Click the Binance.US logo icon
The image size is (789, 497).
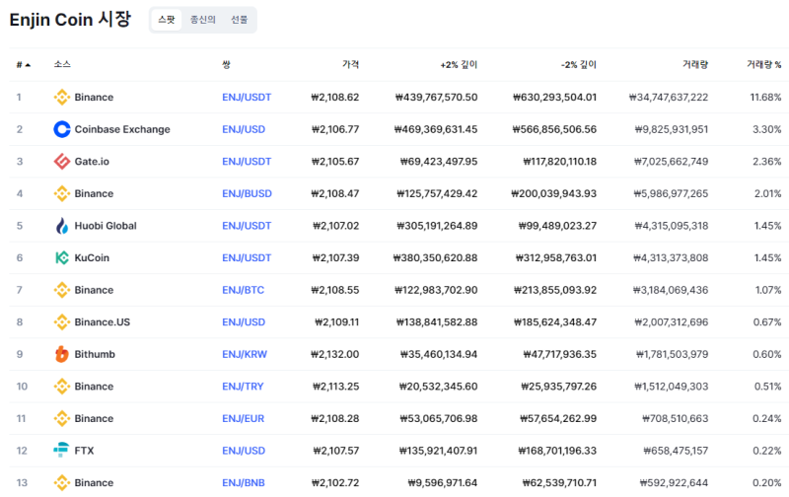[62, 322]
